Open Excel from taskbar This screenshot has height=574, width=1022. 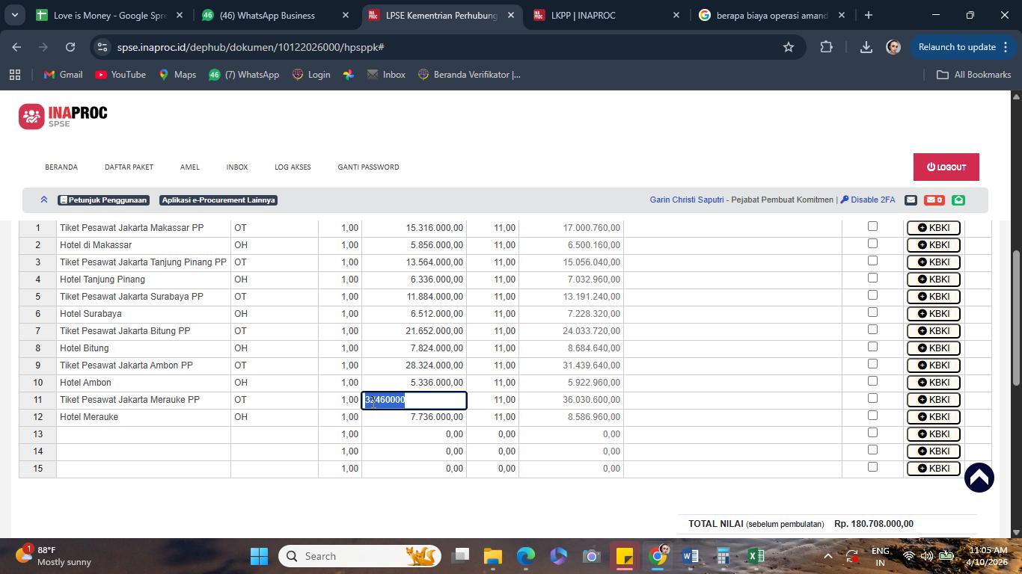pyautogui.click(x=756, y=556)
